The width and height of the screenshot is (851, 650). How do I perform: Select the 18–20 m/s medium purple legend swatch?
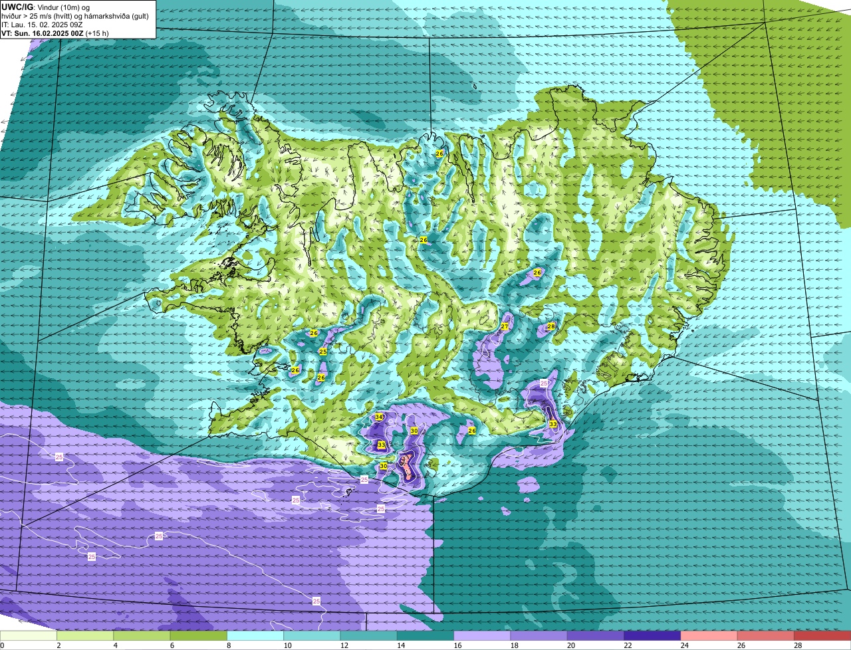click(x=539, y=635)
